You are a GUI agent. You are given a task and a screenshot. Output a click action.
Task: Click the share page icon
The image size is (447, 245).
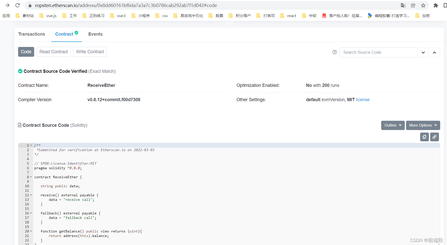(413, 5)
